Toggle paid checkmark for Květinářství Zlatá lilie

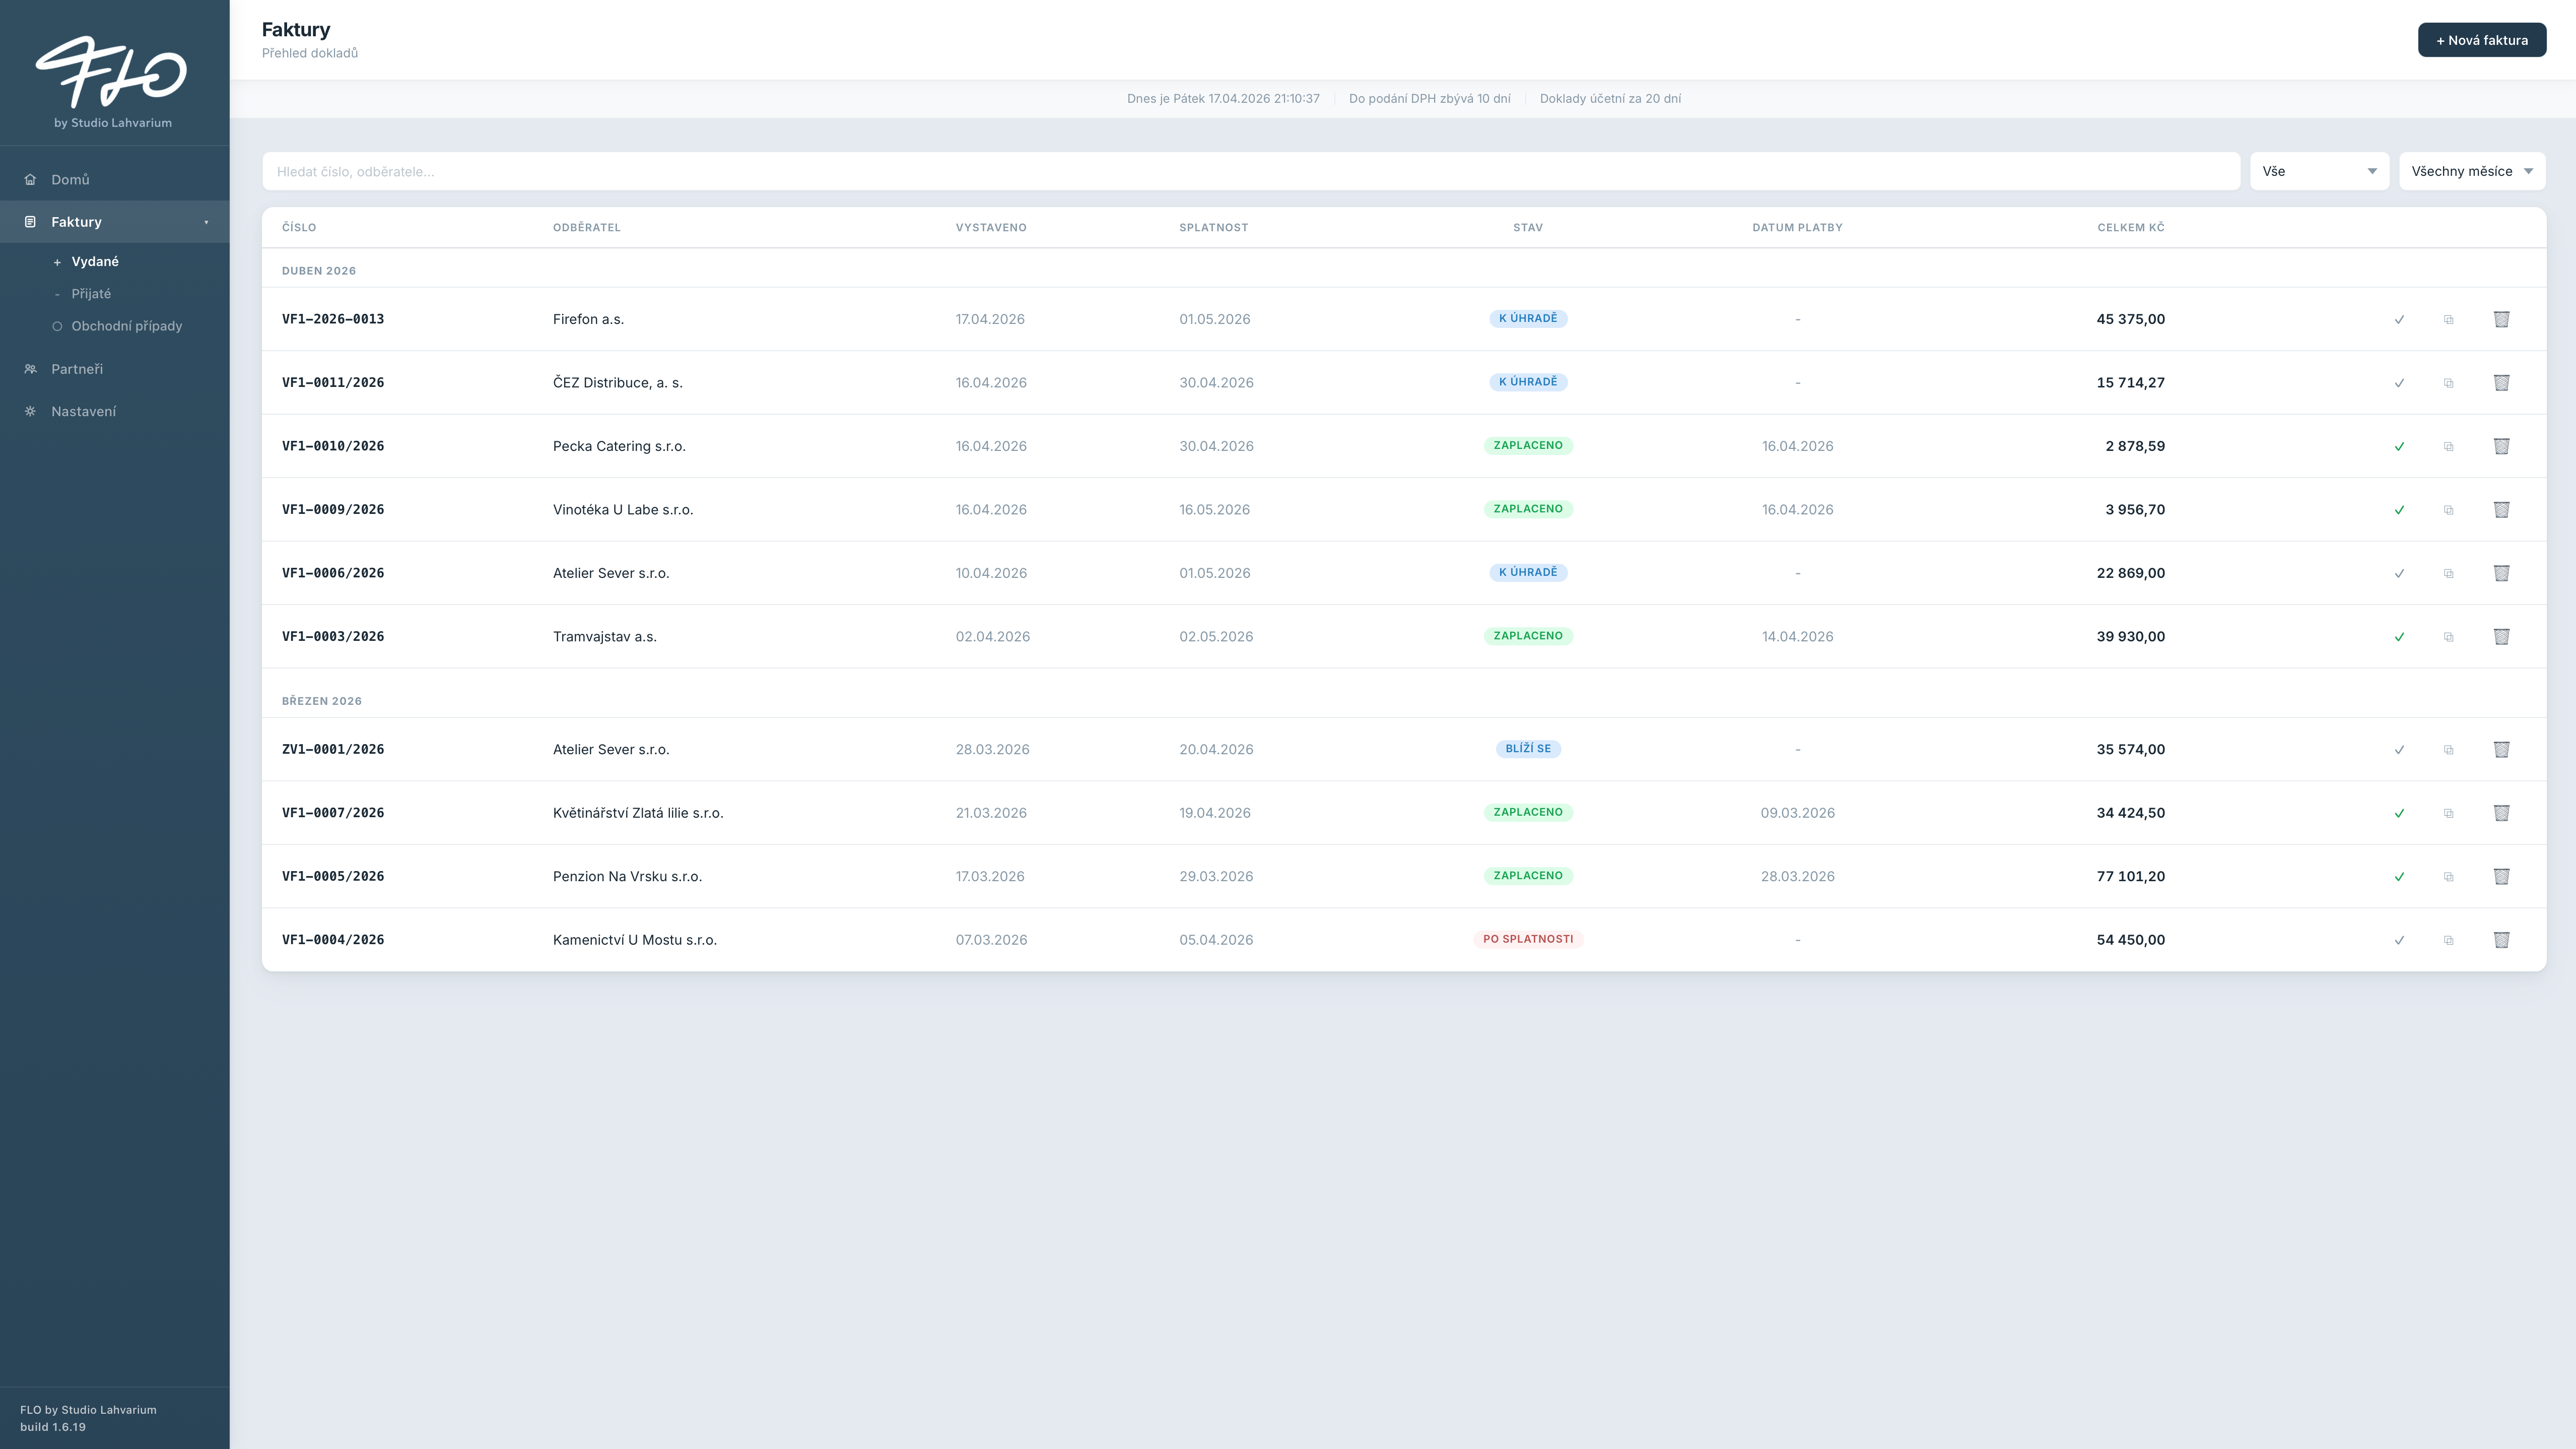point(2399,814)
